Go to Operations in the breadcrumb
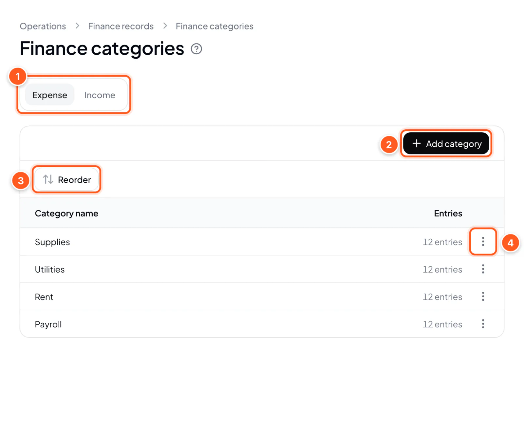524x439 pixels. tap(43, 26)
